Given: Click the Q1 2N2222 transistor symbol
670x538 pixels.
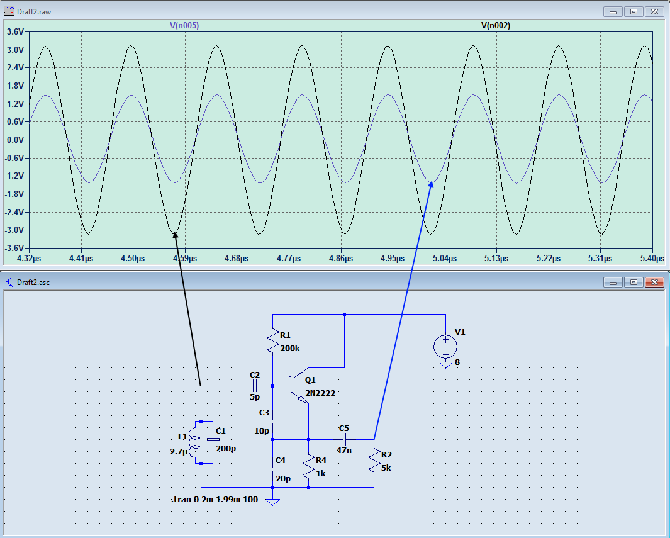Looking at the screenshot, I should click(299, 386).
